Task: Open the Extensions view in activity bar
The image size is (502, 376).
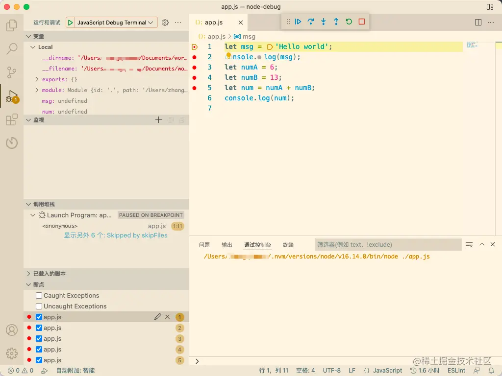Action: pos(12,120)
